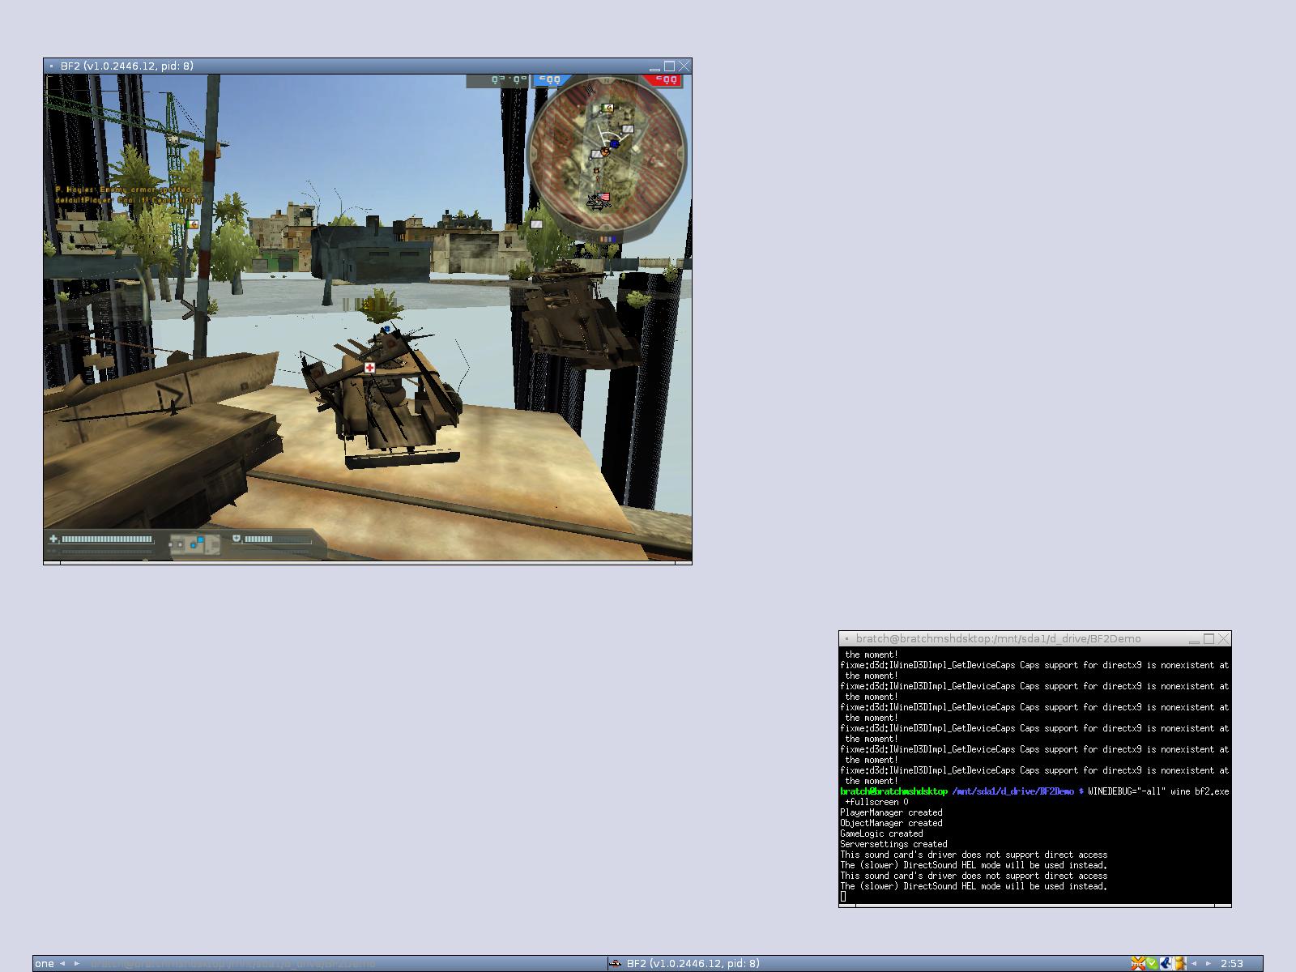The image size is (1296, 972).
Task: Click the 'Enemy armor spotted' chat message
Action: [x=123, y=190]
